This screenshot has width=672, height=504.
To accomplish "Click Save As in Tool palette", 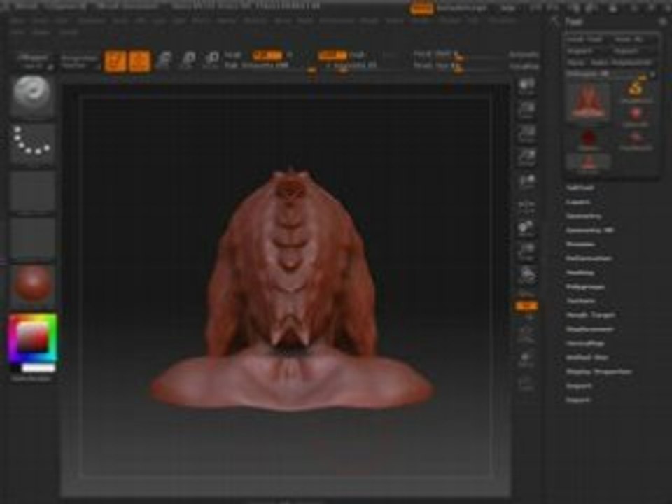I will 629,39.
